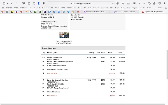Screen dimensions: 168x105
Task: Select the pinned red maple leaf tab
Action: point(78,12)
